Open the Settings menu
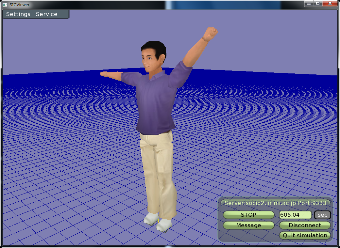 tap(18, 14)
